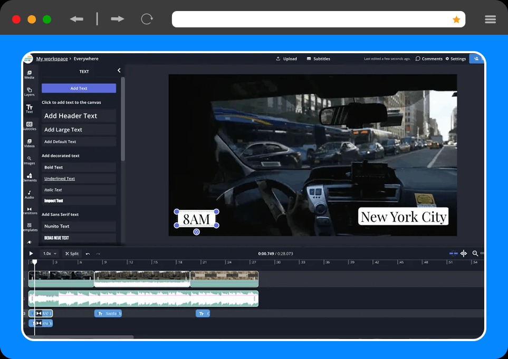Image resolution: width=508 pixels, height=359 pixels.
Task: Open the Audio sidebar icon
Action: [29, 194]
